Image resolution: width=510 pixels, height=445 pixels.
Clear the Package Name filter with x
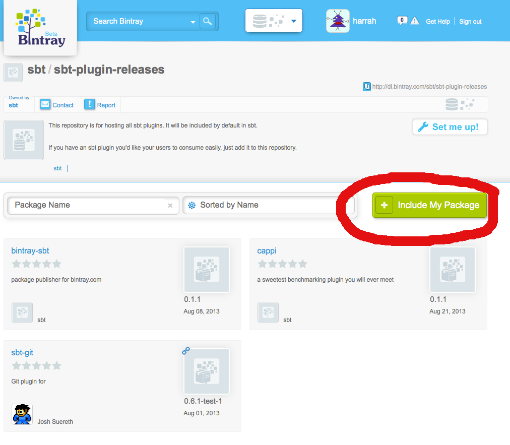tap(170, 206)
